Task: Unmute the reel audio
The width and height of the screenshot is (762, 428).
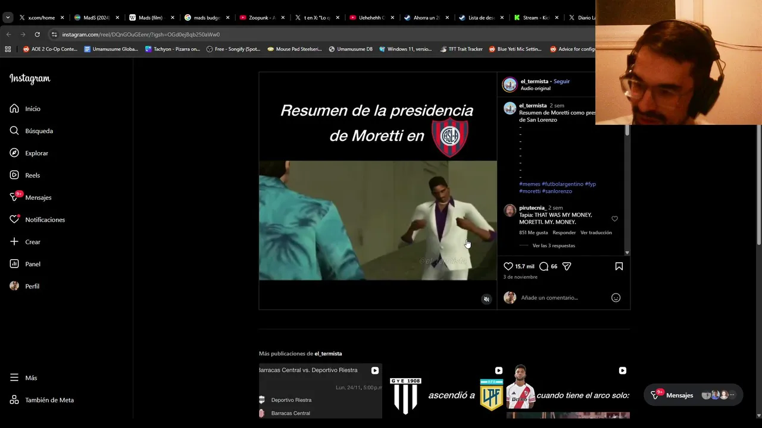Action: pos(486,299)
